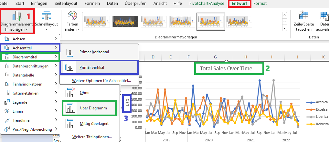Screen dimensions: 329x142
Task: Expand Pos./Neg. Abweichung submenu
Action: [x=30, y=129]
